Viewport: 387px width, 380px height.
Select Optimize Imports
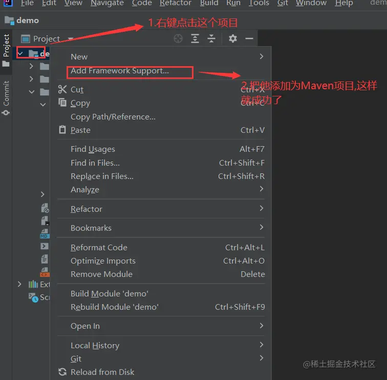(161, 261)
